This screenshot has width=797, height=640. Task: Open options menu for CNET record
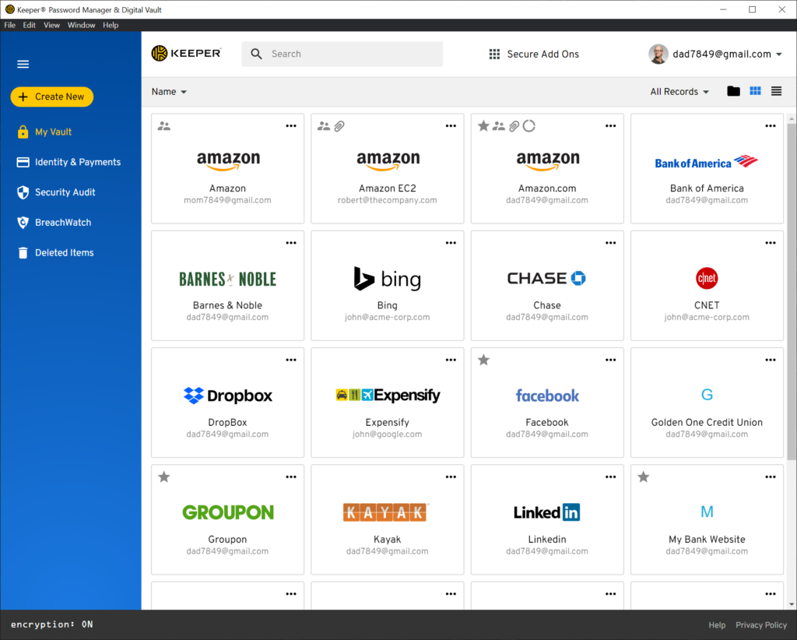click(771, 243)
